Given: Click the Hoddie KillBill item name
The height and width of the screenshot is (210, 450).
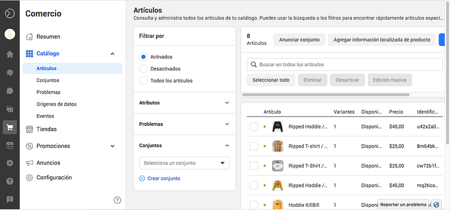Looking at the screenshot, I should pos(303,205).
